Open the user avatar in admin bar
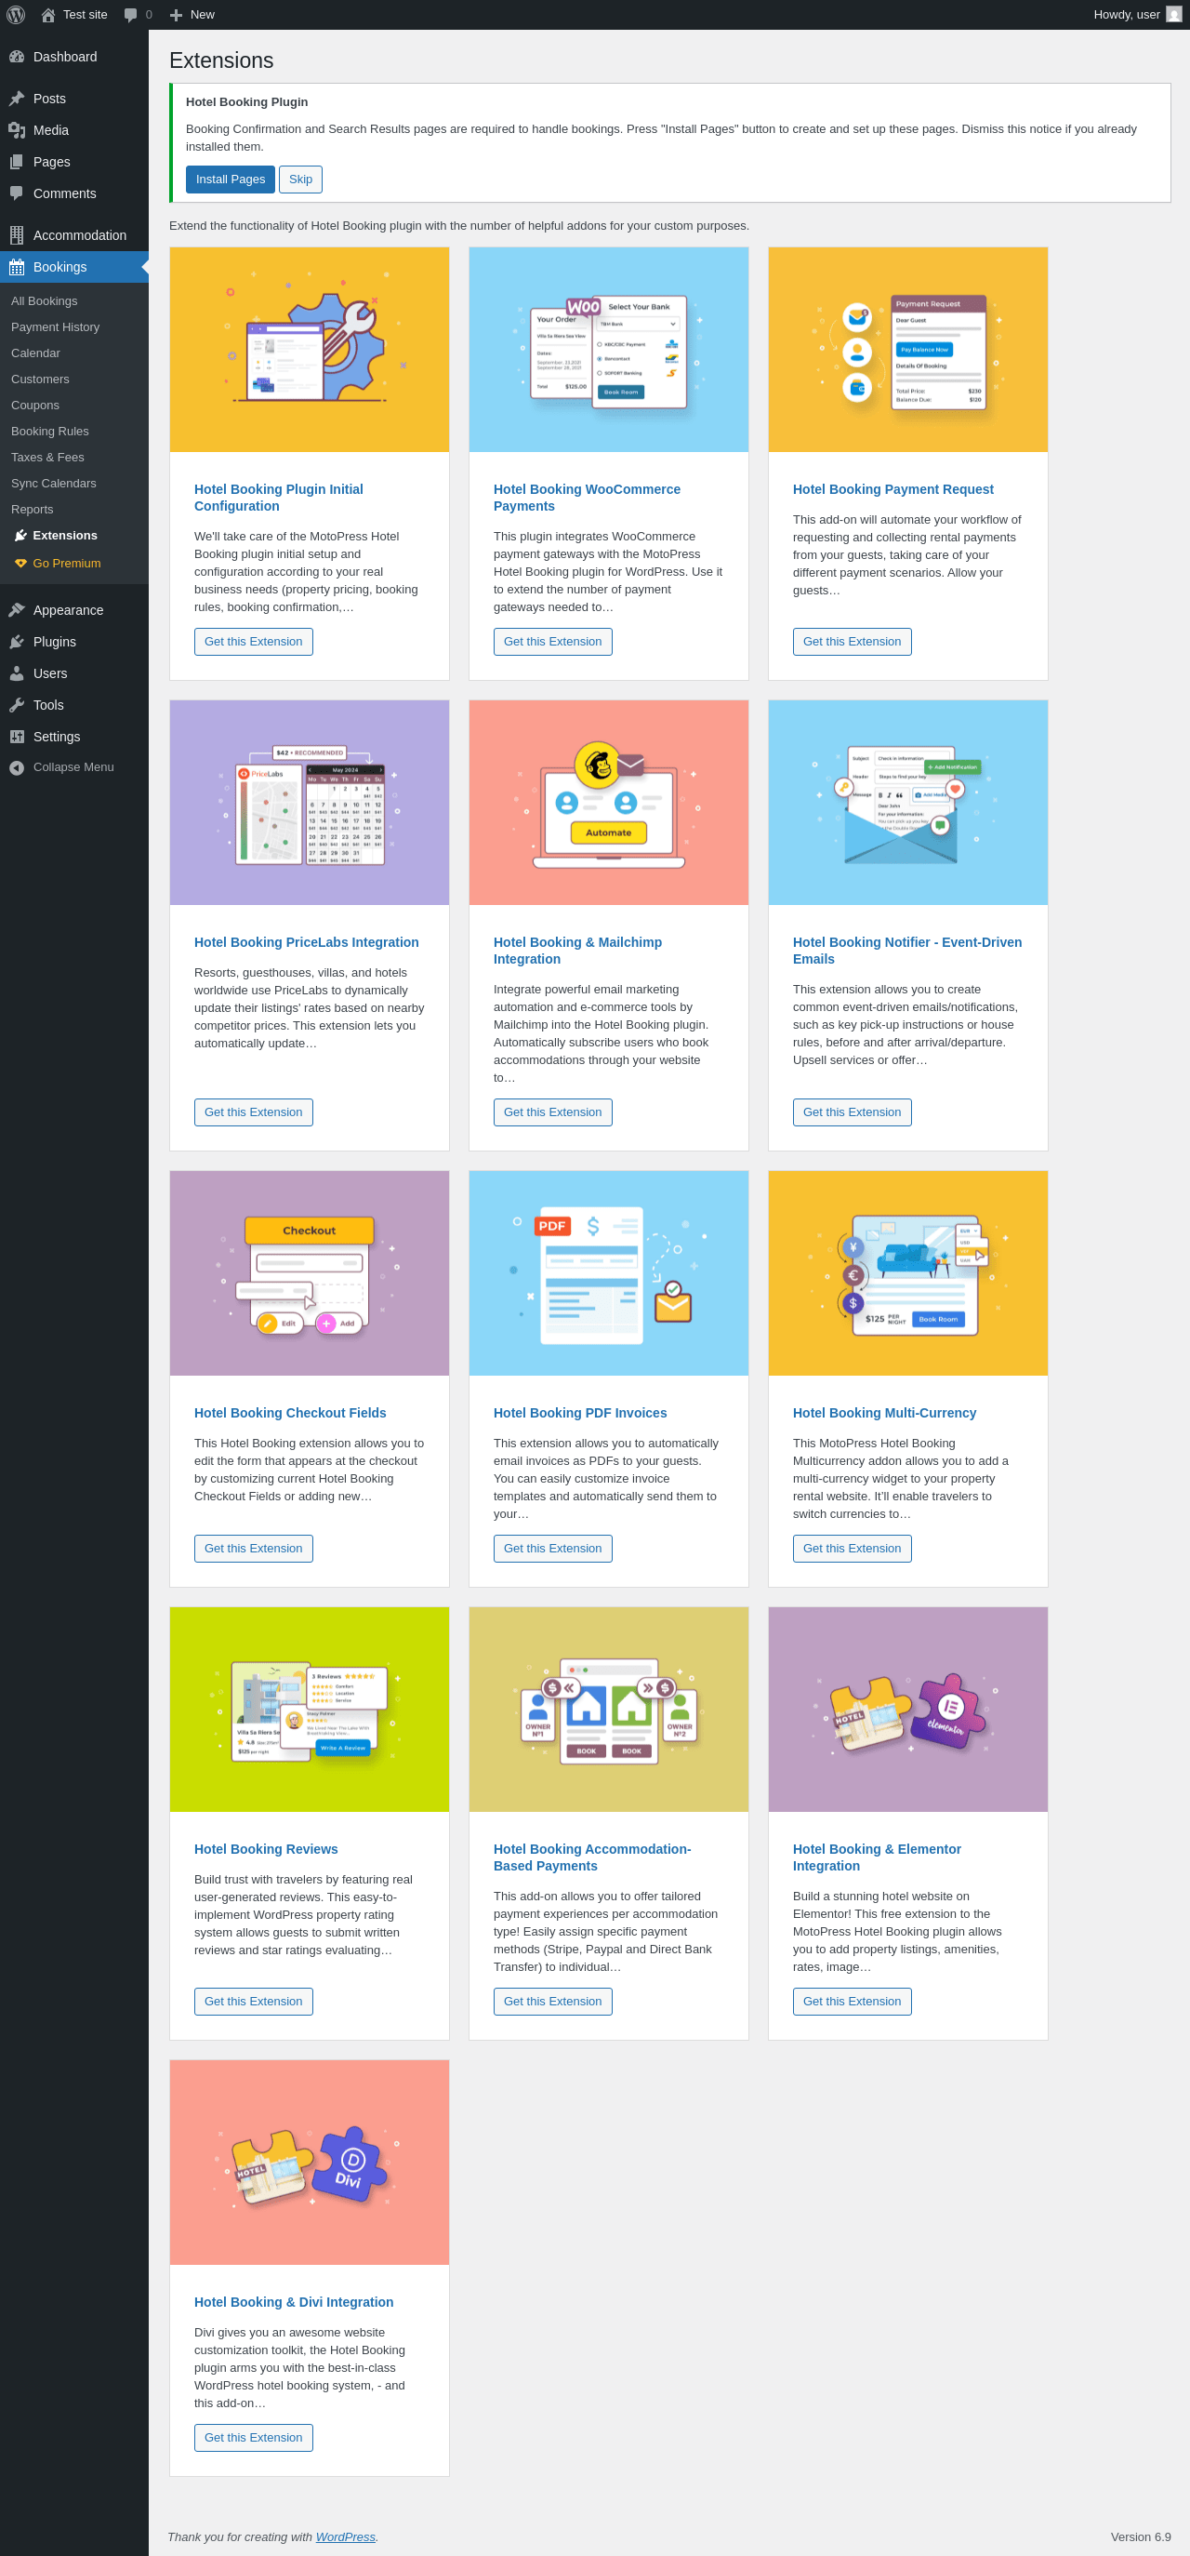The height and width of the screenshot is (2556, 1190). click(x=1174, y=15)
